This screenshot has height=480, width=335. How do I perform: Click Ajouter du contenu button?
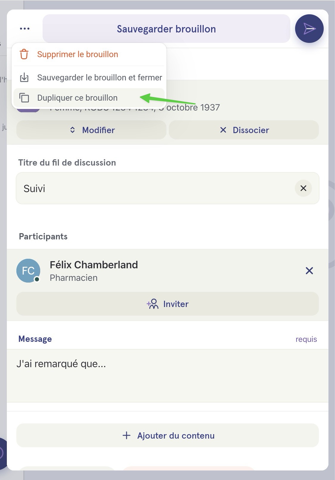(168, 435)
